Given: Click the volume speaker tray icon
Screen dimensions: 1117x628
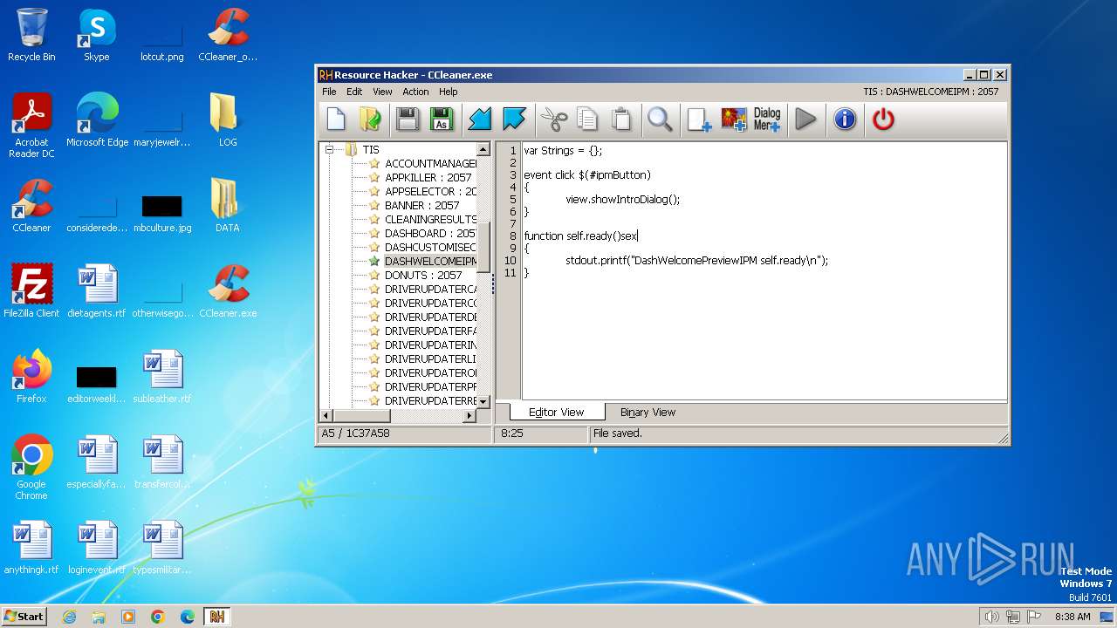Looking at the screenshot, I should 991,617.
